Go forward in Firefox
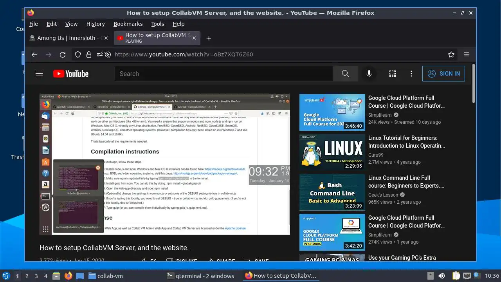Screen dimensions: 501x282 coord(49,54)
